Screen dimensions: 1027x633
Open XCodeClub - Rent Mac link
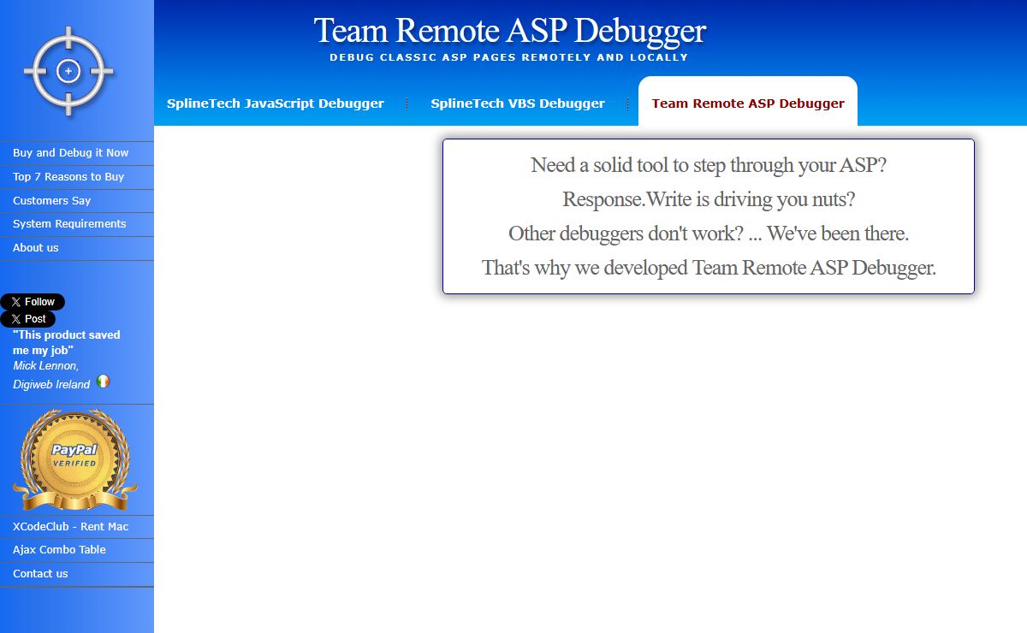tap(71, 527)
